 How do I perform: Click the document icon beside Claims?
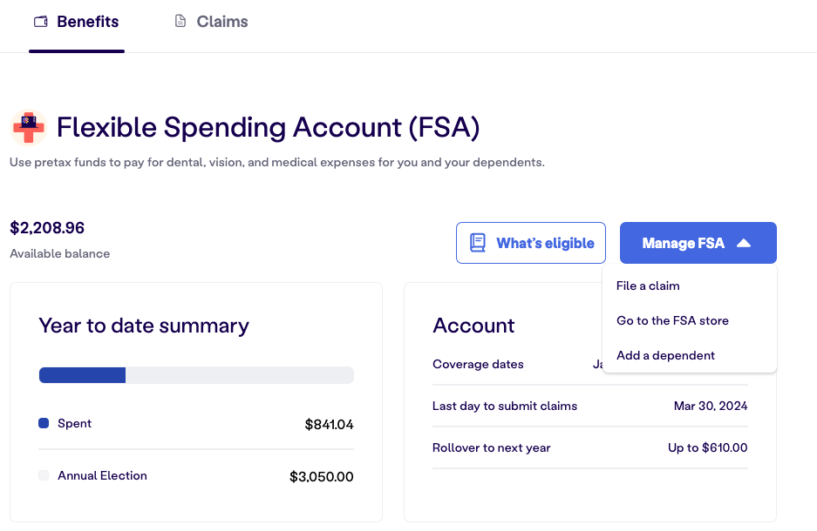tap(180, 22)
